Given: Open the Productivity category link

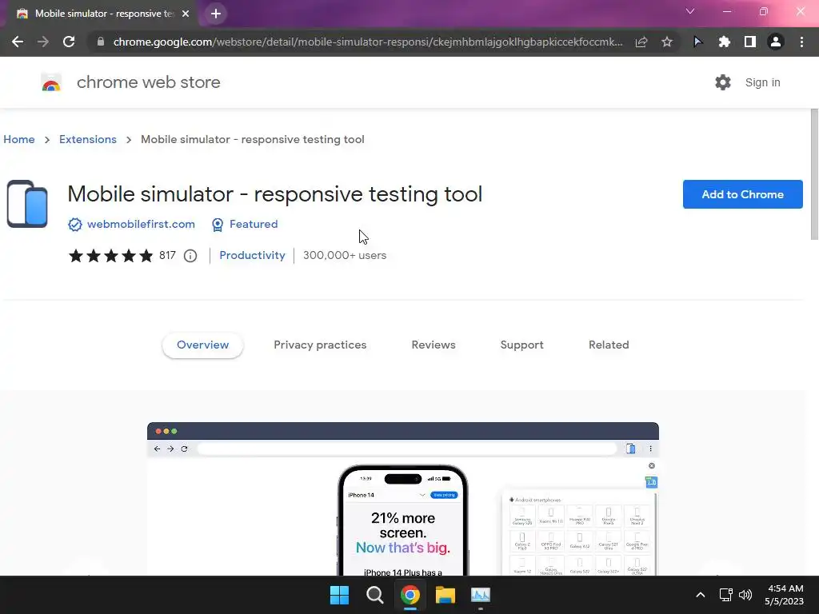Looking at the screenshot, I should point(252,255).
